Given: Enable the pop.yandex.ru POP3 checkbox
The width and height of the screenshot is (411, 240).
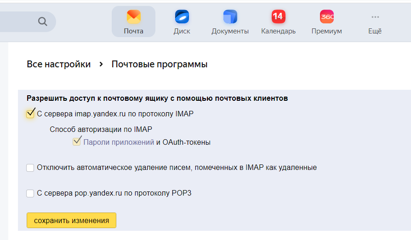Looking at the screenshot, I should pyautogui.click(x=30, y=193).
